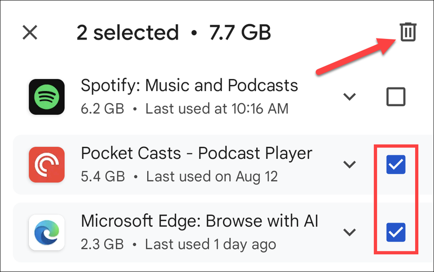Expand the Pocket Casts details chevron
The height and width of the screenshot is (272, 434).
(x=349, y=165)
